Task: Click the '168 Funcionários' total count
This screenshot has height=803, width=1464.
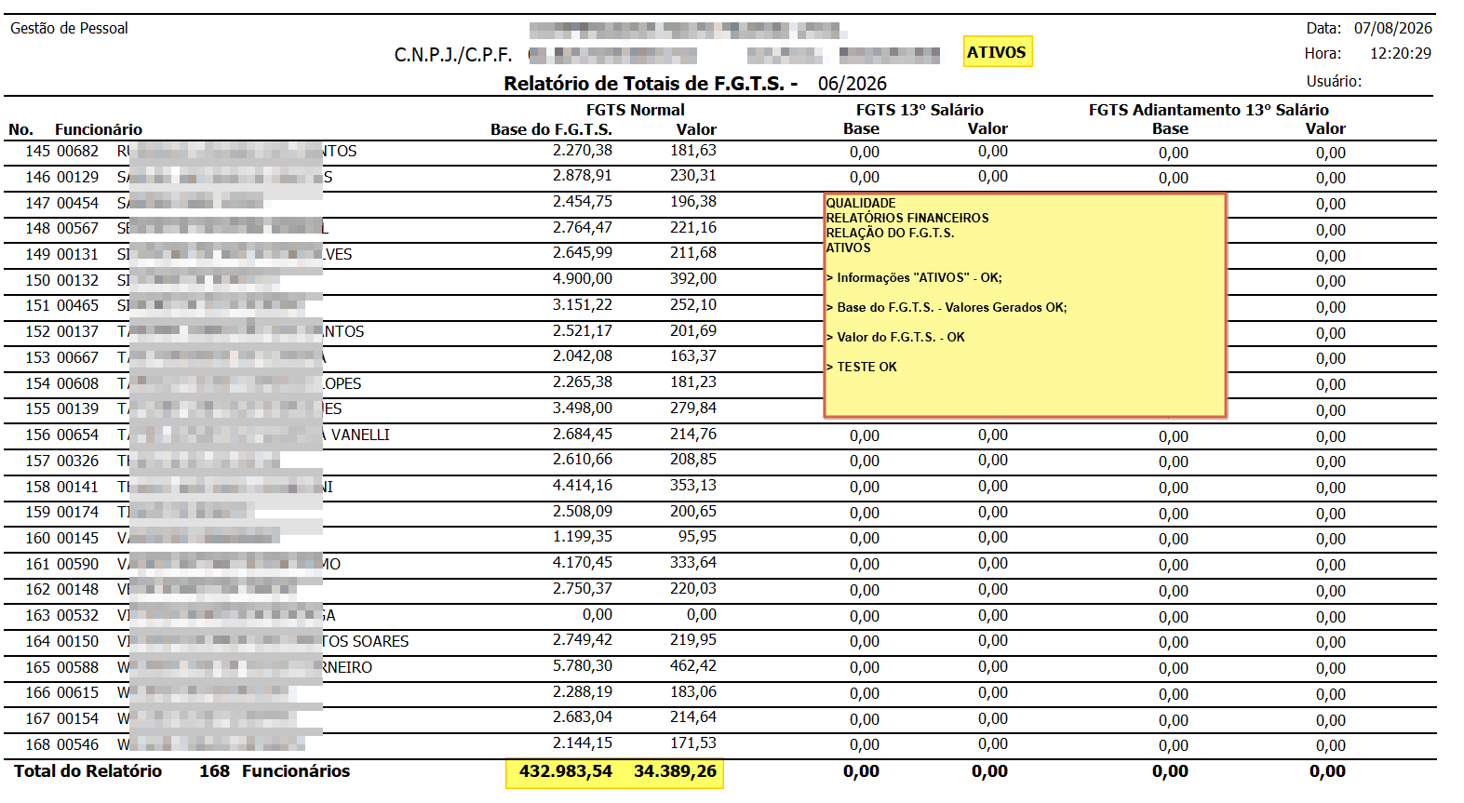Action: pos(275,770)
